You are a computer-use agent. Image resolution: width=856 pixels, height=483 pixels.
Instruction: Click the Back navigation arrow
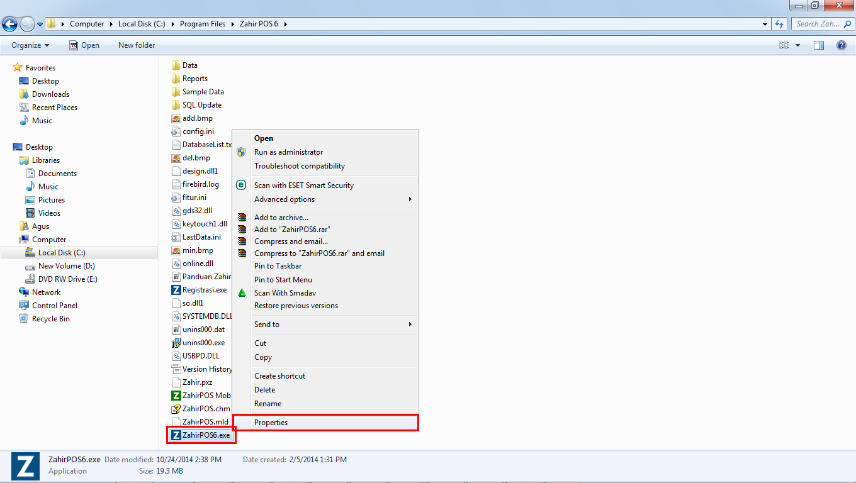(9, 25)
